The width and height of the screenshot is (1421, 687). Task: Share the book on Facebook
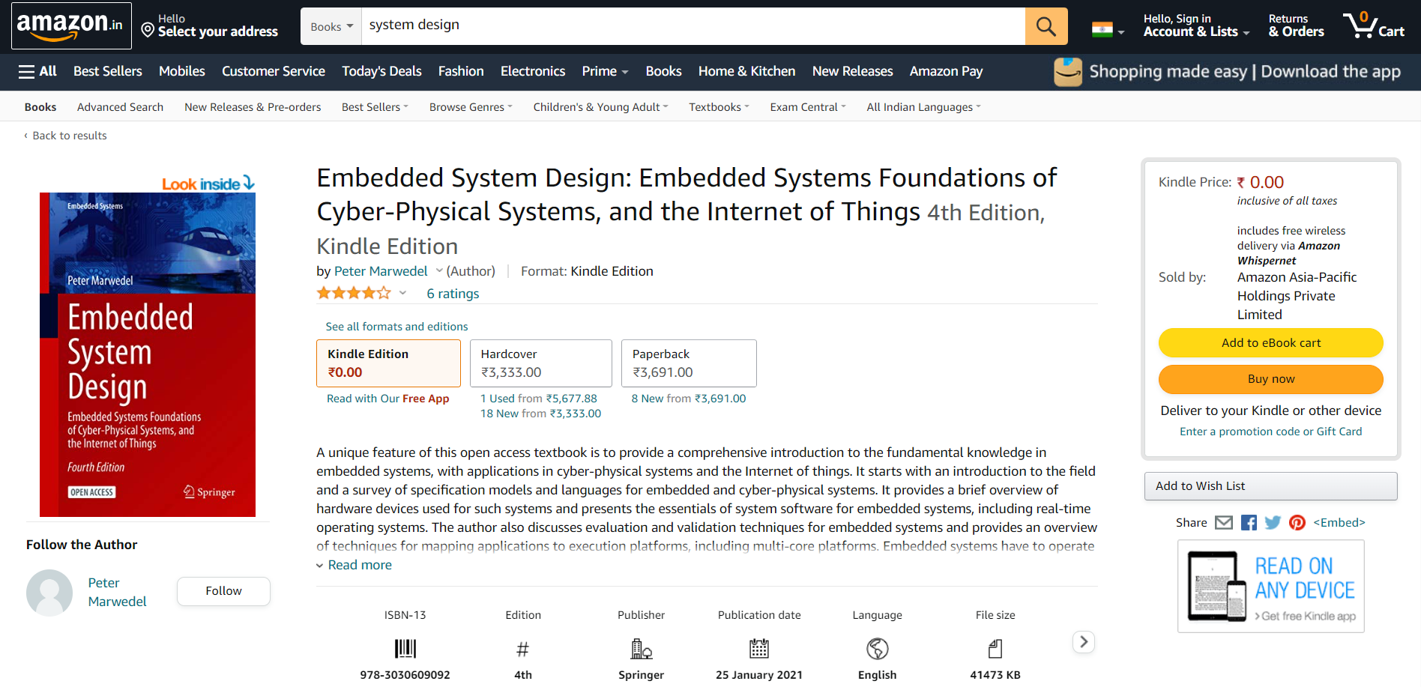(1249, 523)
